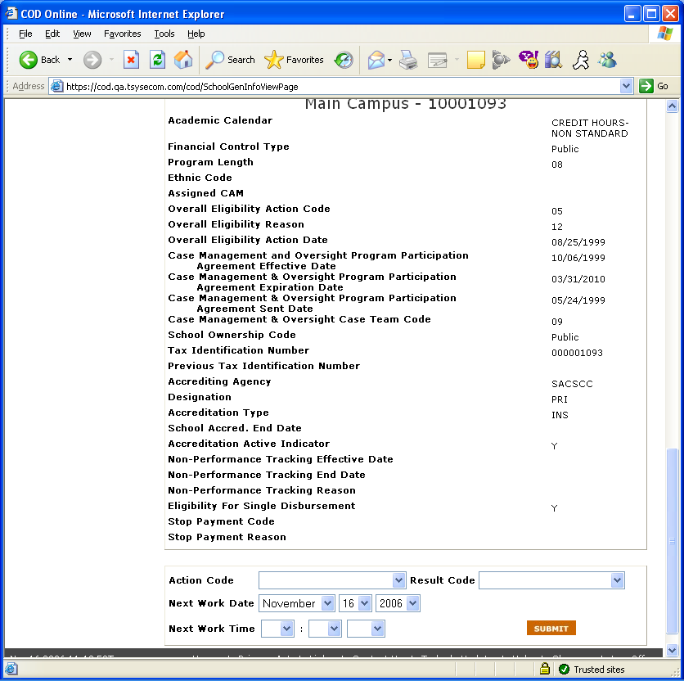Screen dimensions: 684x681
Task: Click the Edit page toolbar icon
Action: coord(438,60)
